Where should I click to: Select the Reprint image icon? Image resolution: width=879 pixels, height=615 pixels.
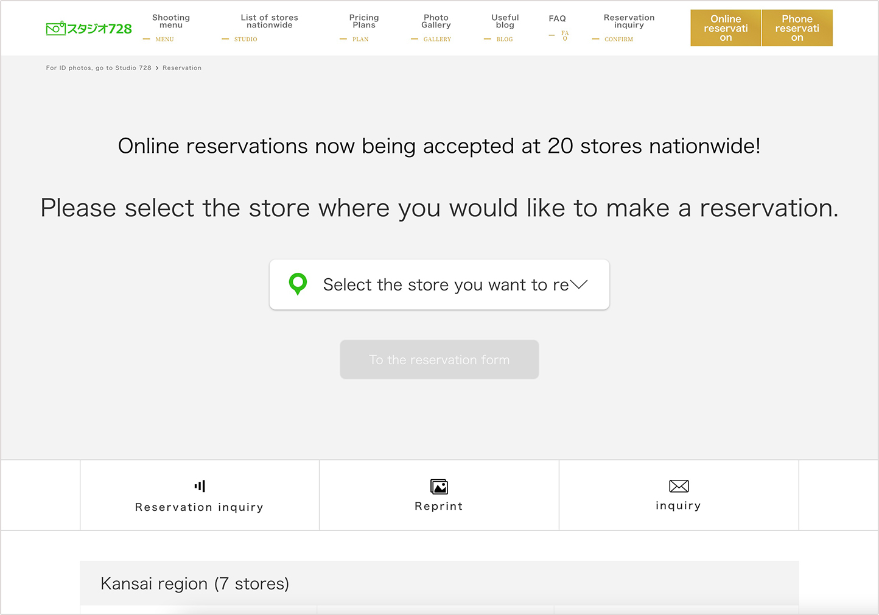coord(439,487)
